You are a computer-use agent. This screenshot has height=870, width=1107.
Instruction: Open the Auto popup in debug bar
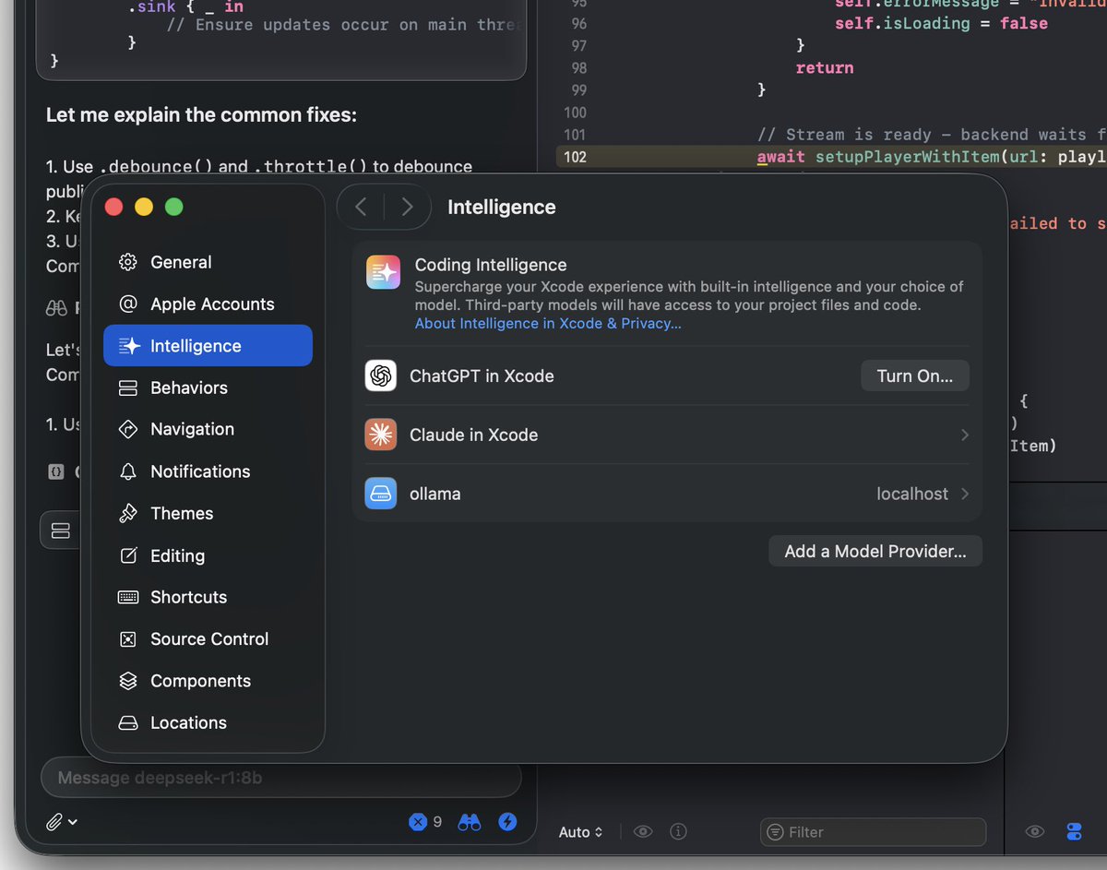[x=580, y=832]
